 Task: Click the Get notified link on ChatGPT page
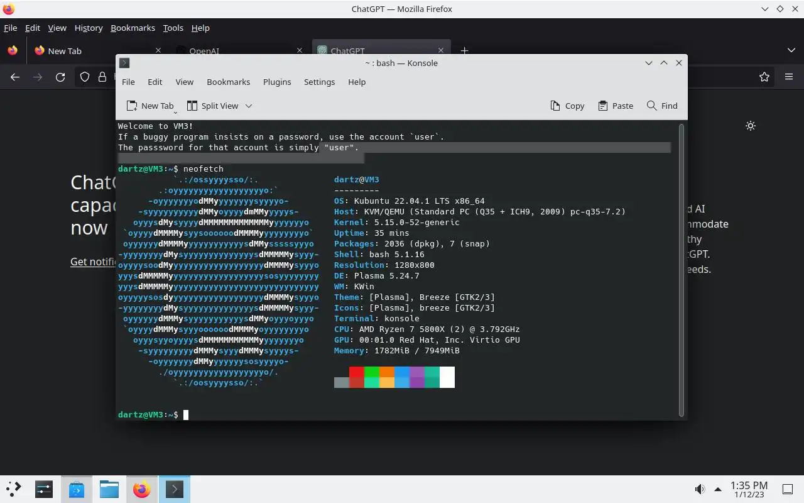tap(93, 262)
